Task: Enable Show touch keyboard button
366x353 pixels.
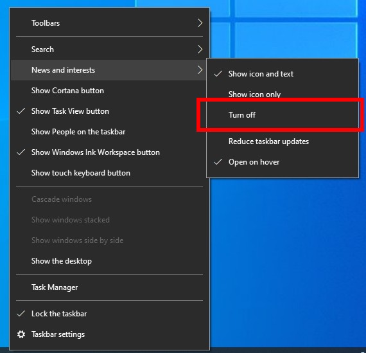Action: [x=109, y=173]
